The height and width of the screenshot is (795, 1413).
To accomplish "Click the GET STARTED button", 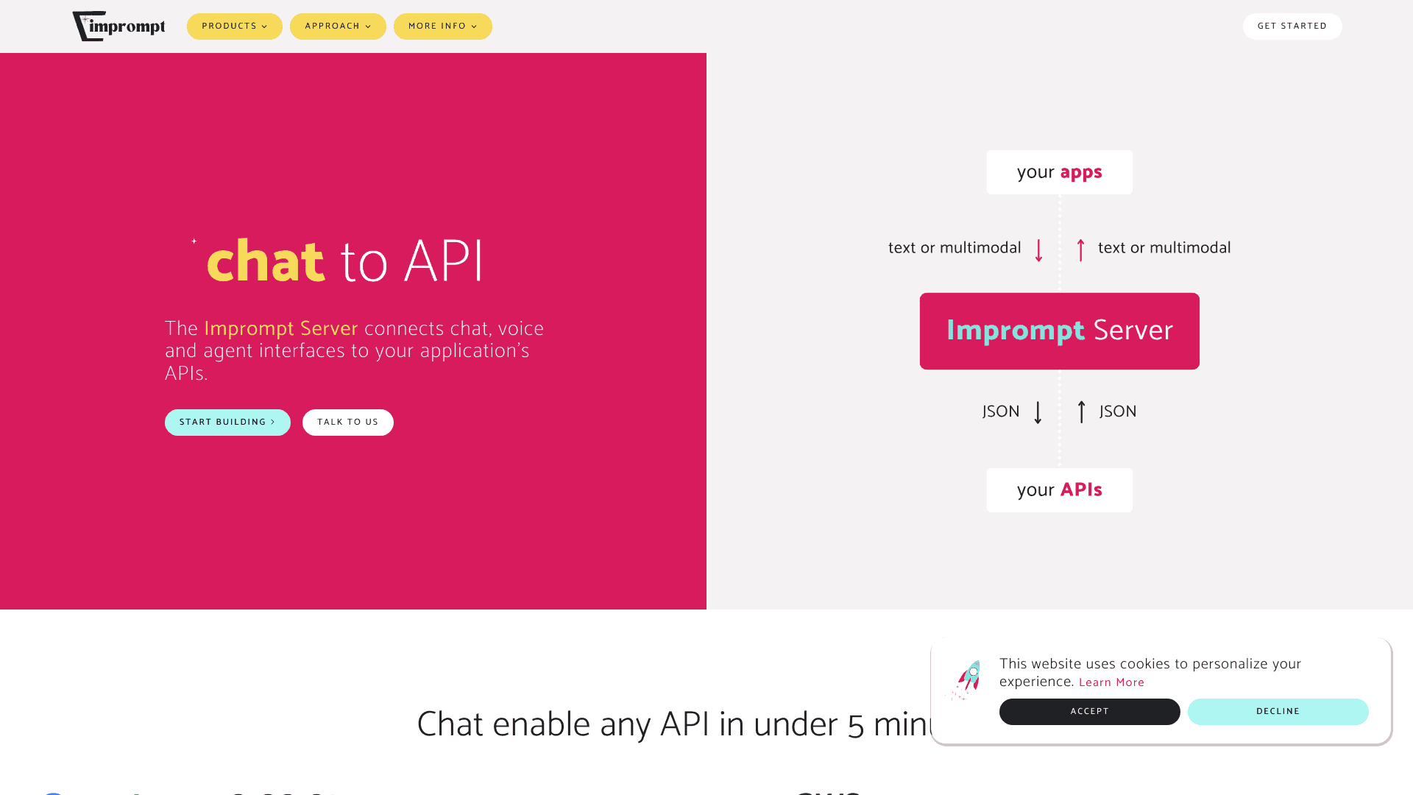I will [1292, 26].
